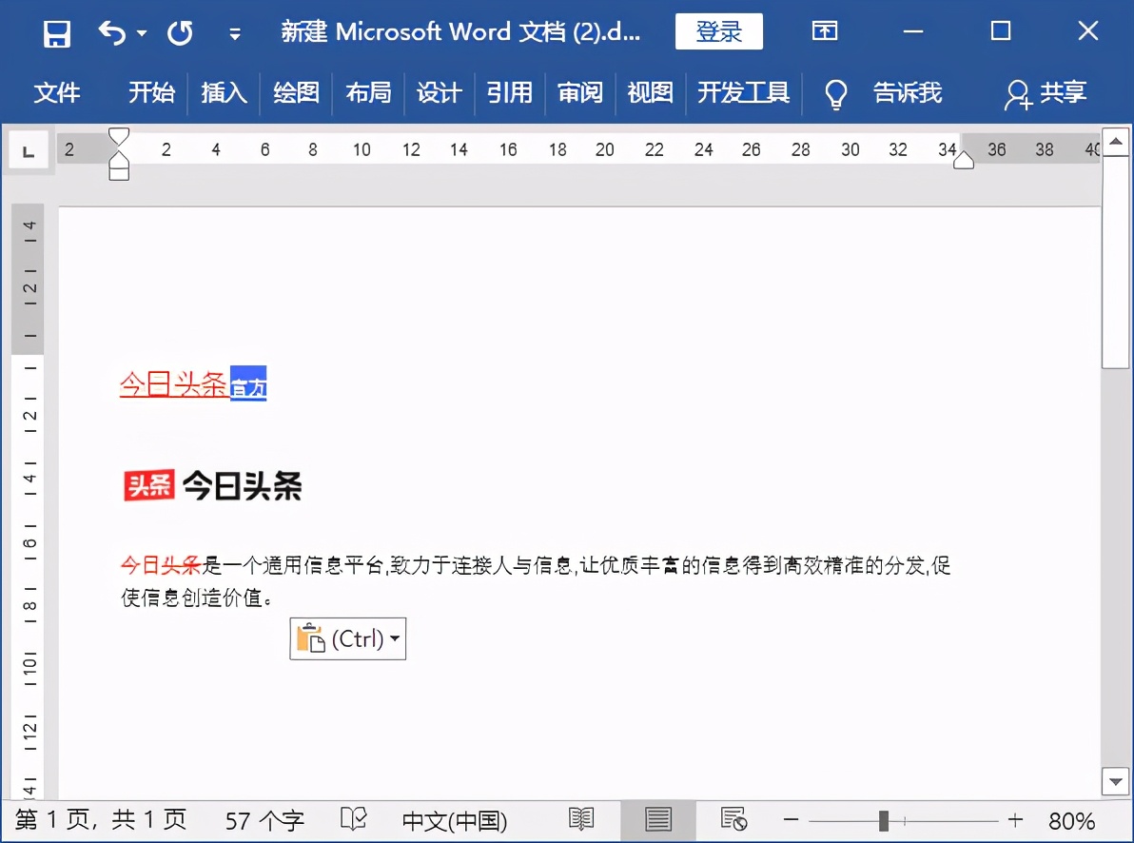The width and height of the screenshot is (1134, 843).
Task: Expand the (Ctrl) paste options dropdown
Action: pos(395,638)
